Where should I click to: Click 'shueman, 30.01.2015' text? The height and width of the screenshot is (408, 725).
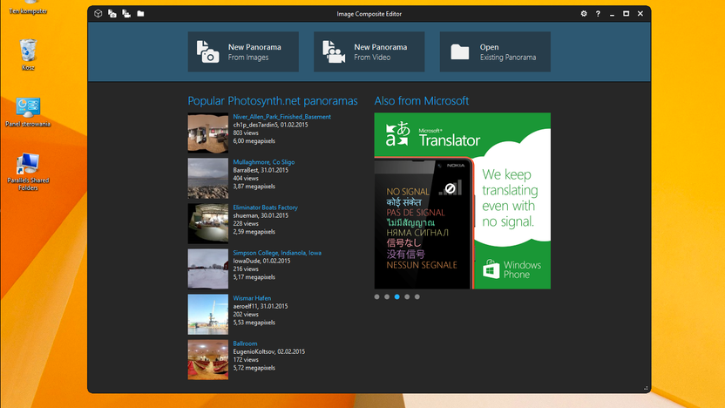[x=261, y=215]
